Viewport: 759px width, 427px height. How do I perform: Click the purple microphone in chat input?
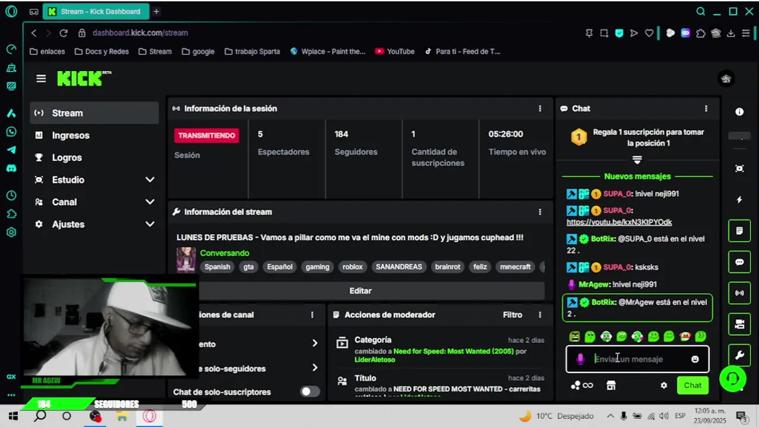[581, 359]
